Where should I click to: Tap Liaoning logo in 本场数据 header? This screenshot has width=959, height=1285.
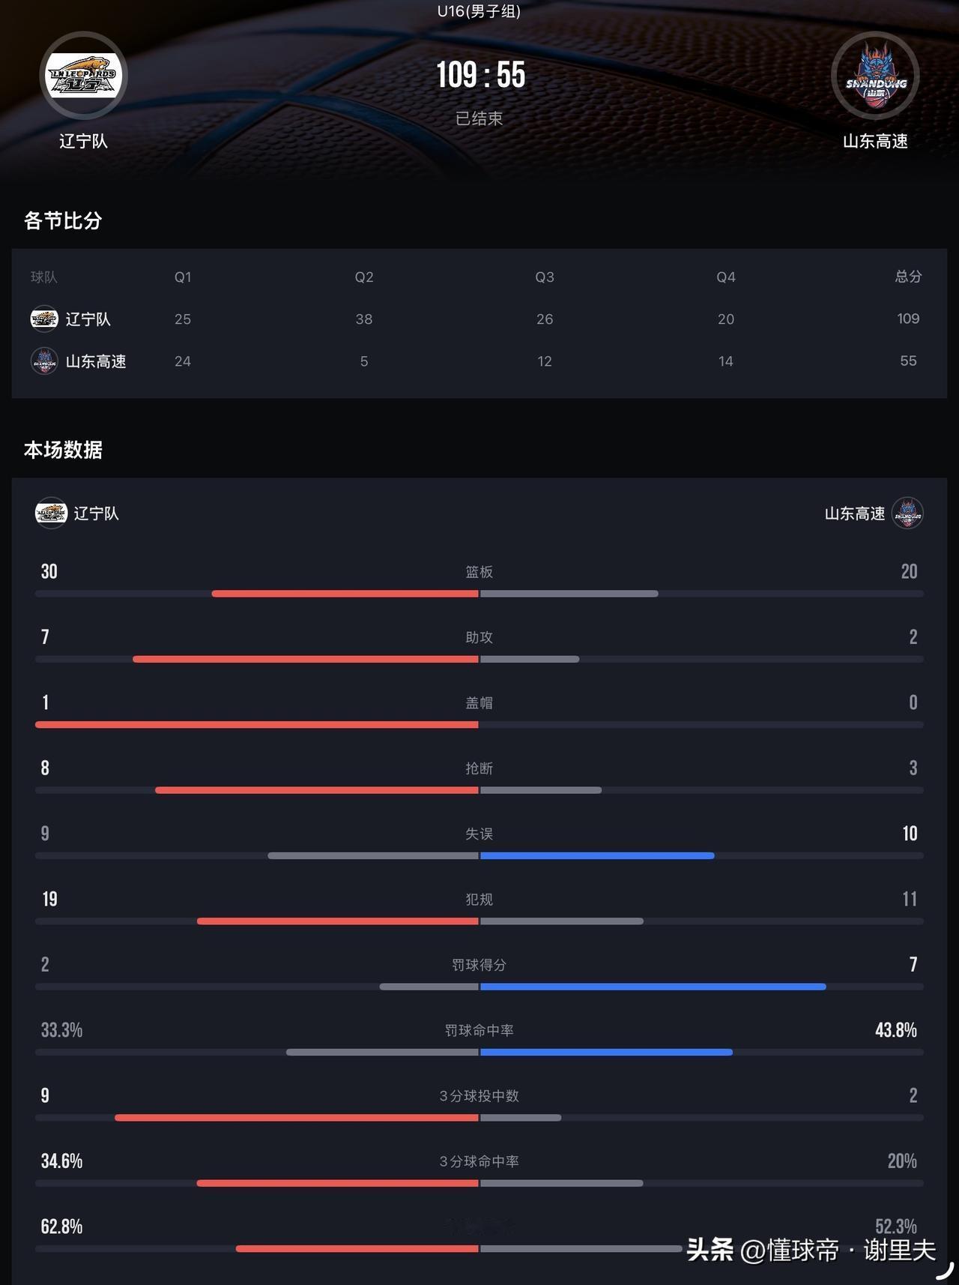[x=51, y=513]
